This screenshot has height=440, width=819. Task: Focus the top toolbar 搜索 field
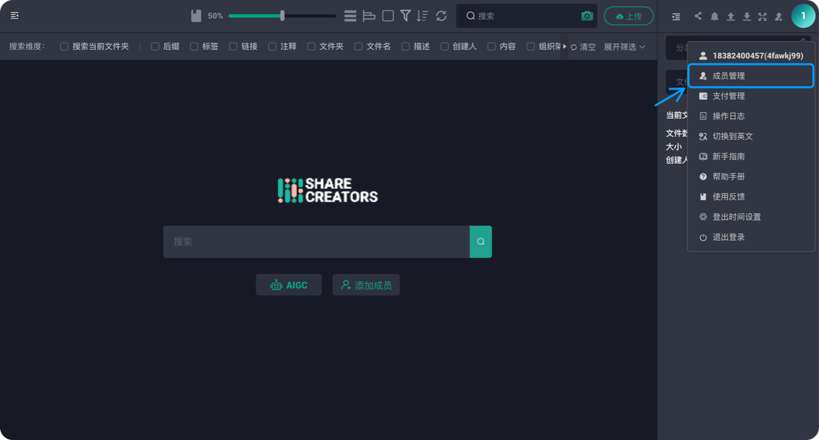[x=527, y=16]
